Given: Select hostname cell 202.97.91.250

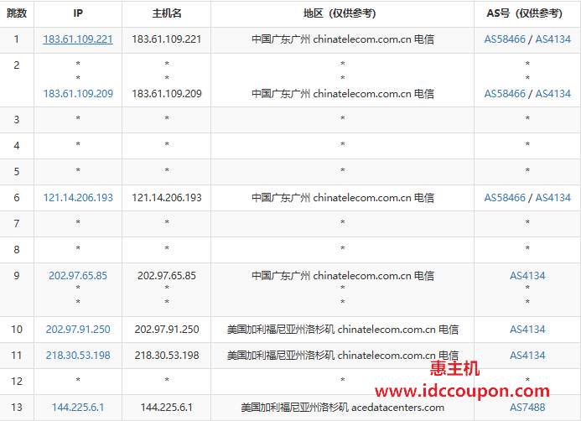Looking at the screenshot, I should pyautogui.click(x=167, y=330).
